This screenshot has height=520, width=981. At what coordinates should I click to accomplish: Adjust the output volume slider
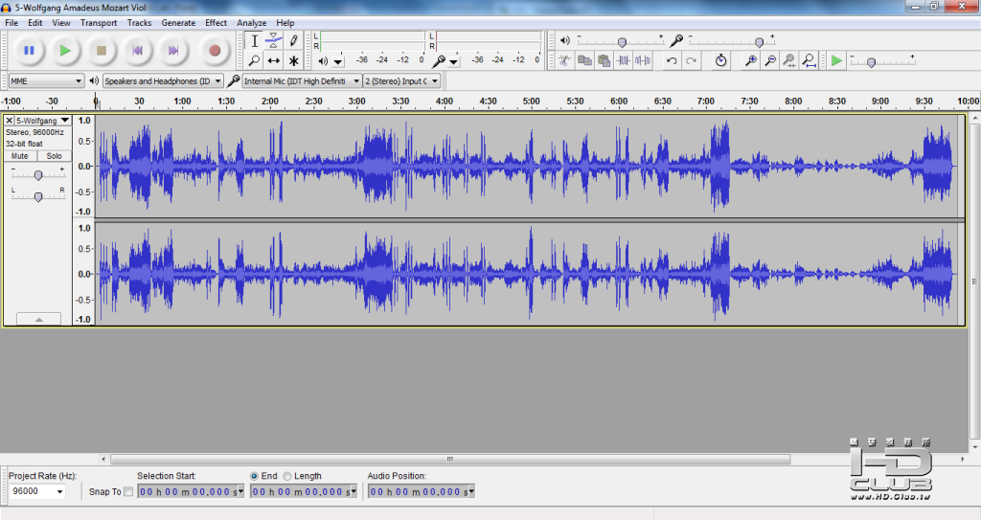click(622, 42)
